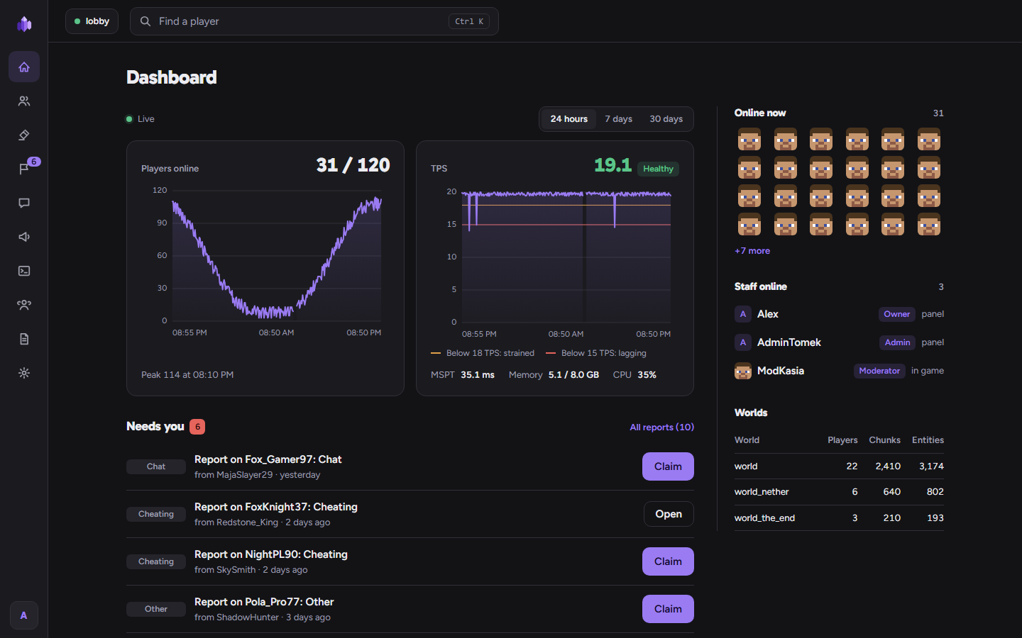Click the Admin role badge

click(898, 342)
